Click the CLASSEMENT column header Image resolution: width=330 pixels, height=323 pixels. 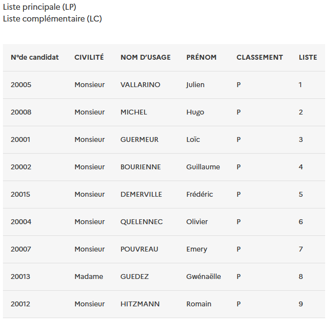pos(259,57)
